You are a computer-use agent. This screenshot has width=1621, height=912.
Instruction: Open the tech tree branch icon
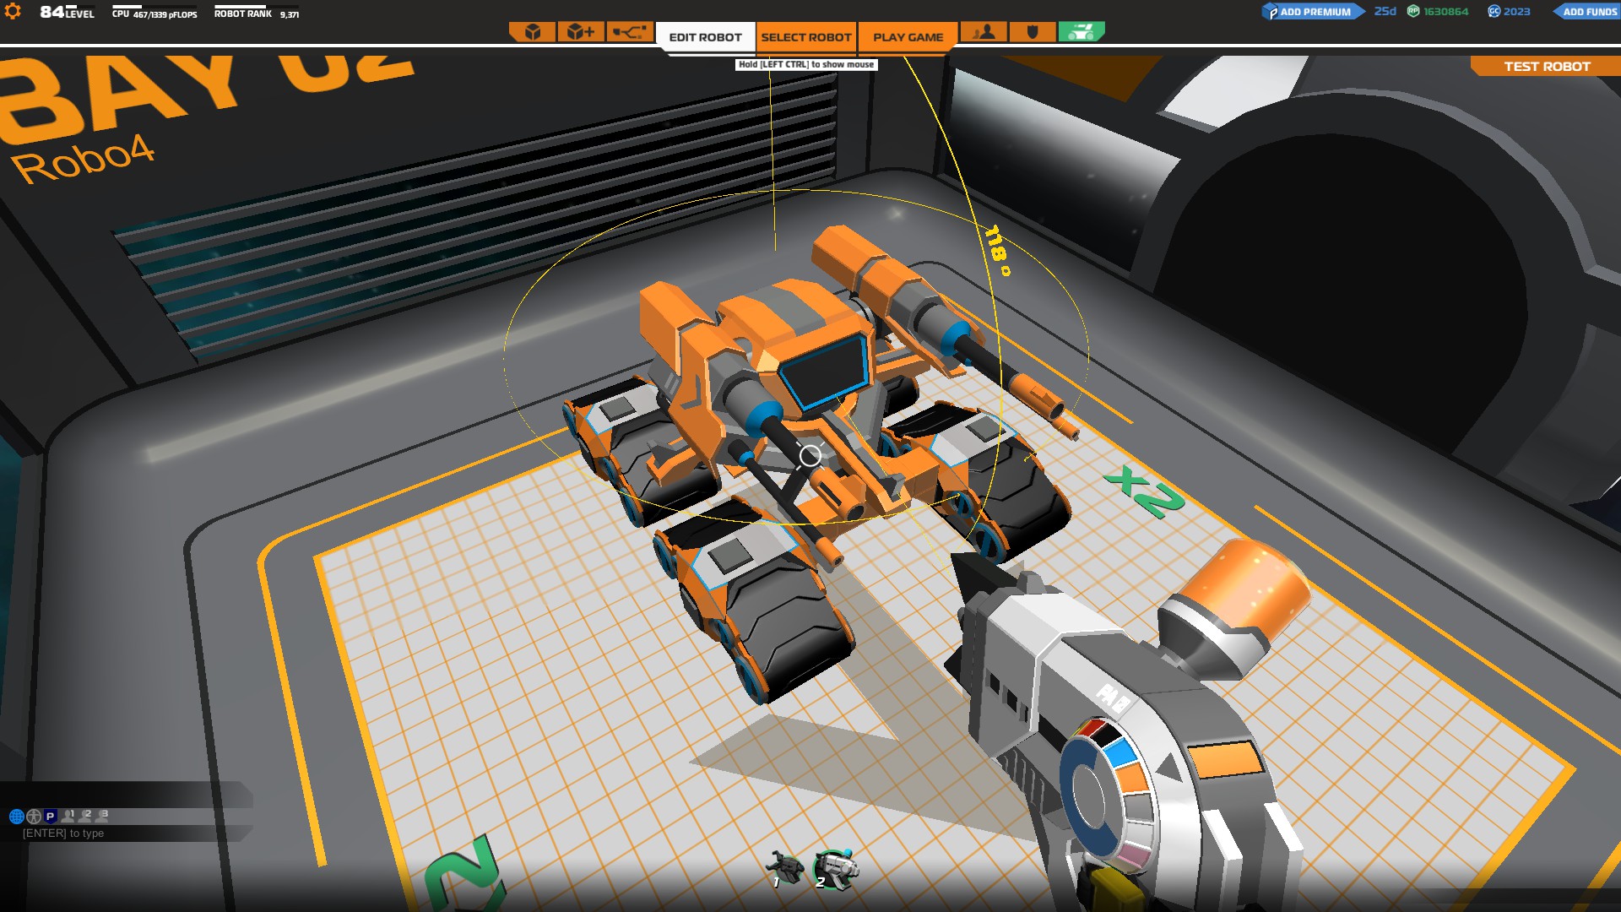tap(630, 32)
